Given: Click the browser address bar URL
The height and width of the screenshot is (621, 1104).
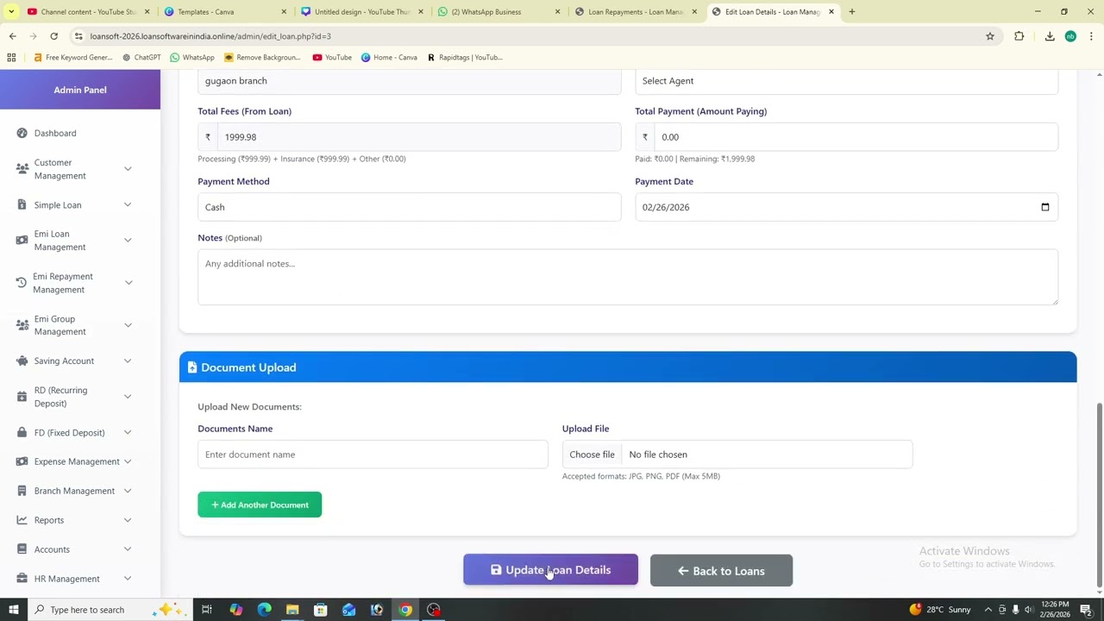Looking at the screenshot, I should [x=210, y=36].
